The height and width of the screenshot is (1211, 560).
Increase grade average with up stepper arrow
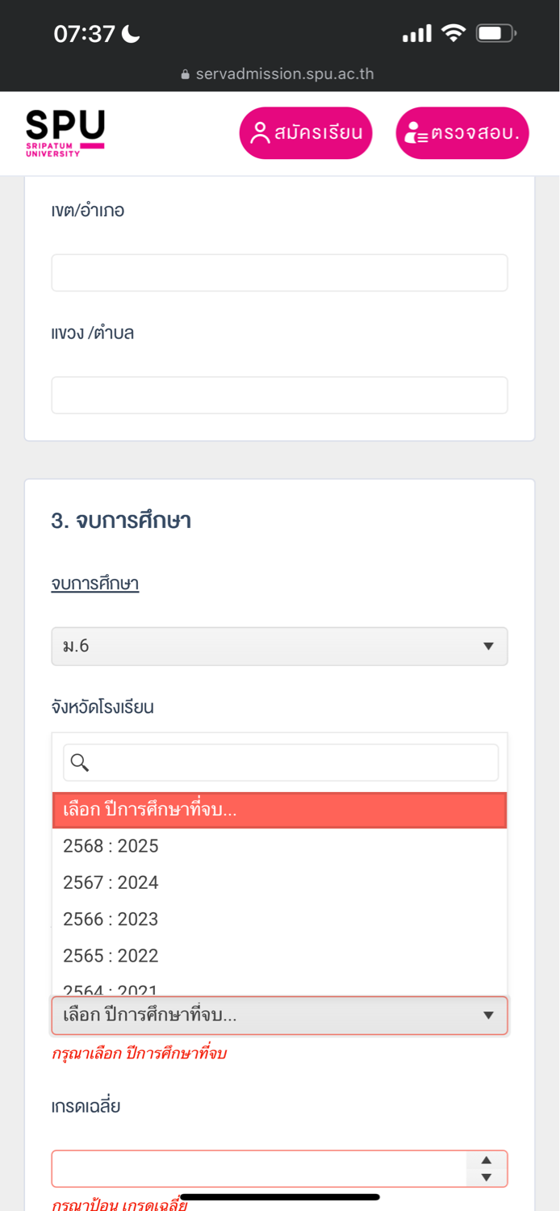(486, 1160)
